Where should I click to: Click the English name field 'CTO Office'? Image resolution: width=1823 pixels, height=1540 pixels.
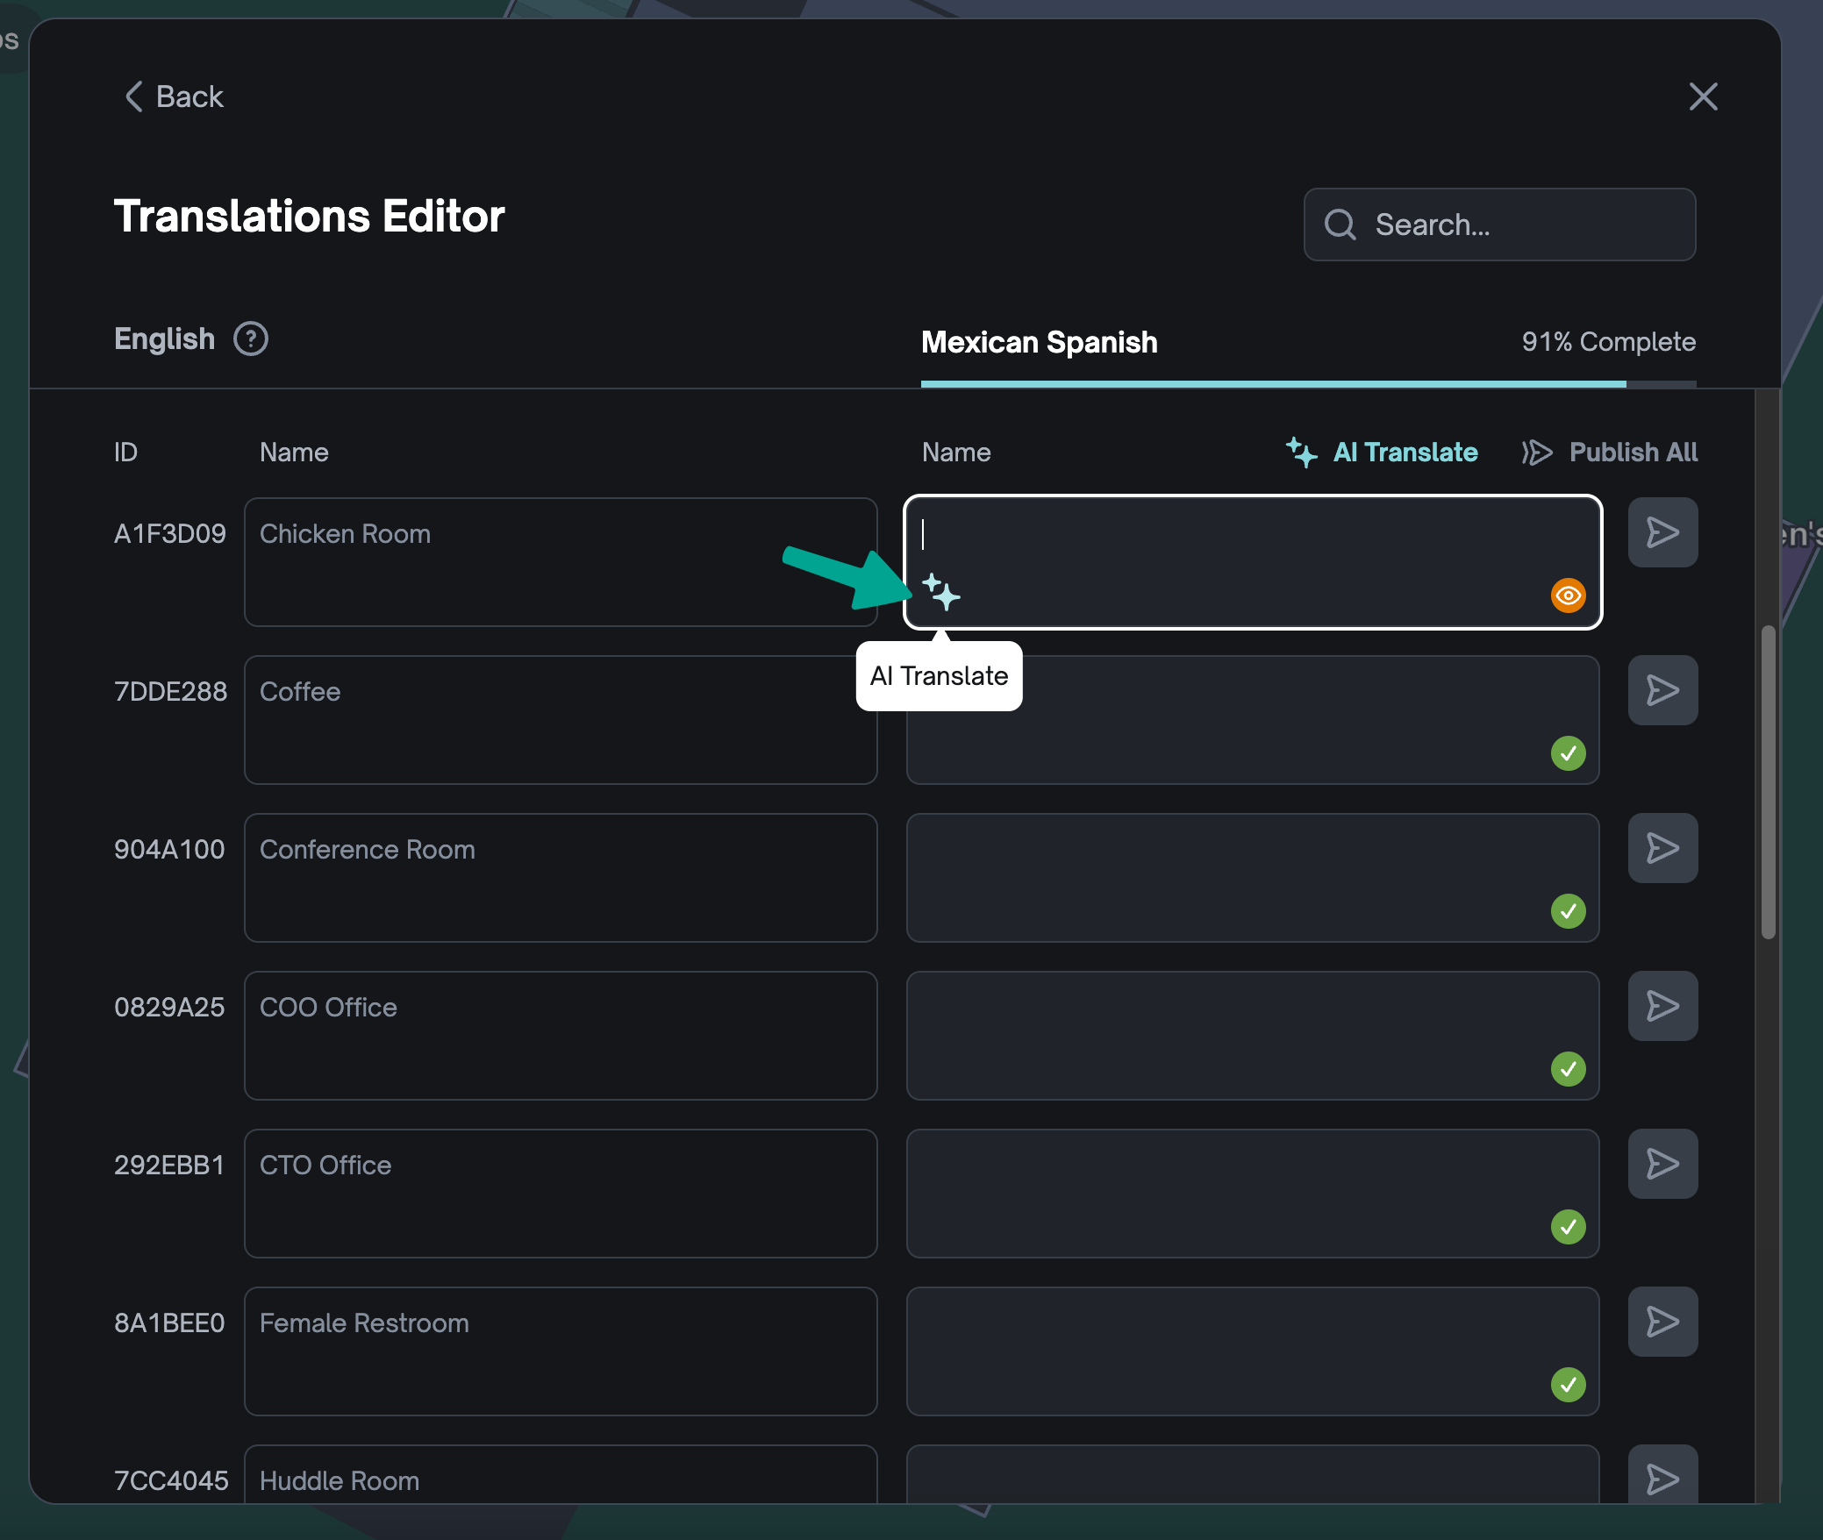pyautogui.click(x=561, y=1194)
